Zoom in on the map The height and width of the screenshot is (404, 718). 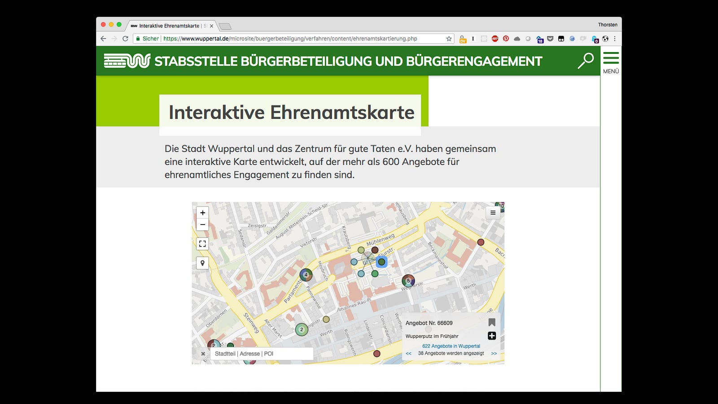[202, 213]
